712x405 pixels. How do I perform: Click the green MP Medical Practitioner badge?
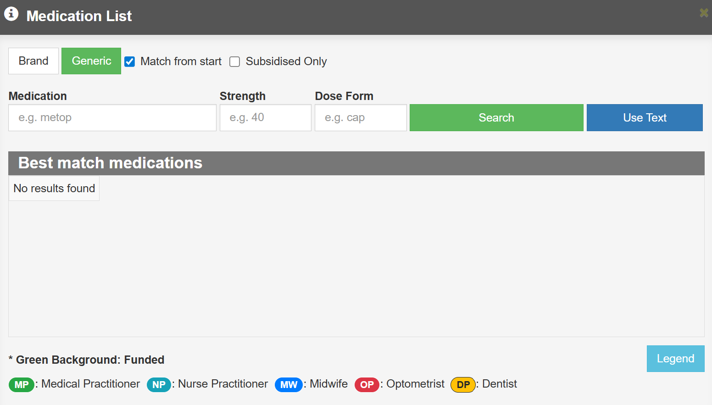[22, 384]
